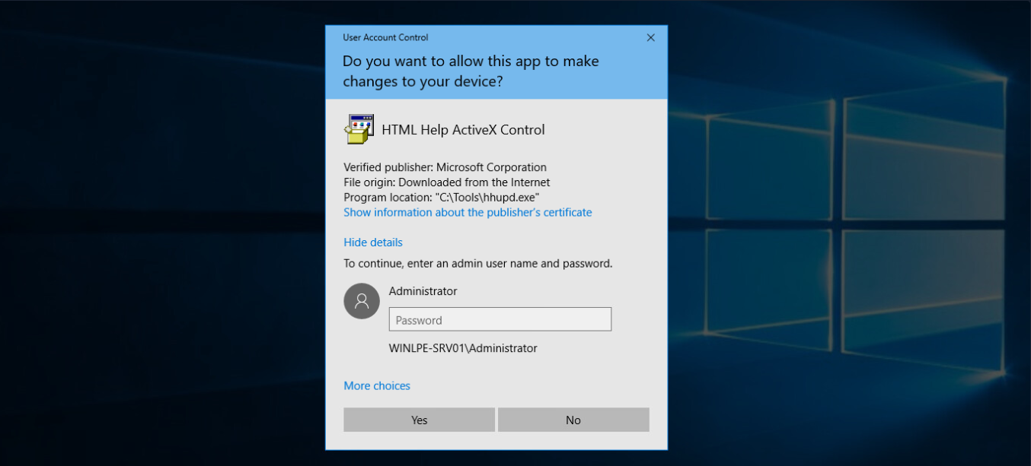The image size is (1031, 466).
Task: Select the 'HTML Help ActiveX Control' app name text
Action: 463,130
